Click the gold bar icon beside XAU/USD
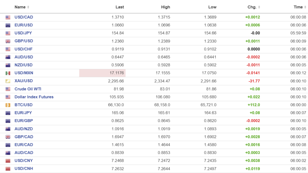Screen dimensions: 308x173 pyautogui.click(x=8, y=81)
